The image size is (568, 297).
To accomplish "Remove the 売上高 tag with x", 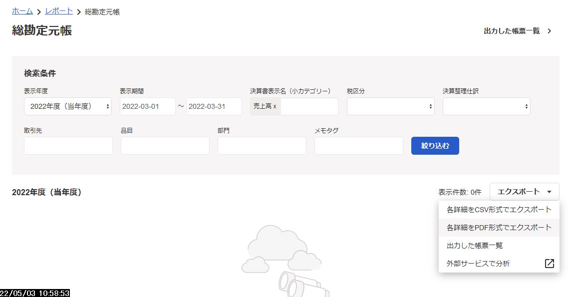I will (275, 106).
